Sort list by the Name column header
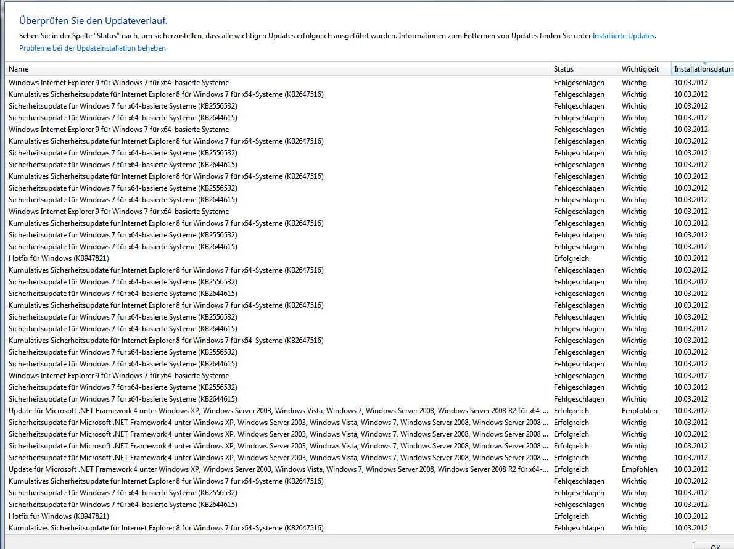 277,69
